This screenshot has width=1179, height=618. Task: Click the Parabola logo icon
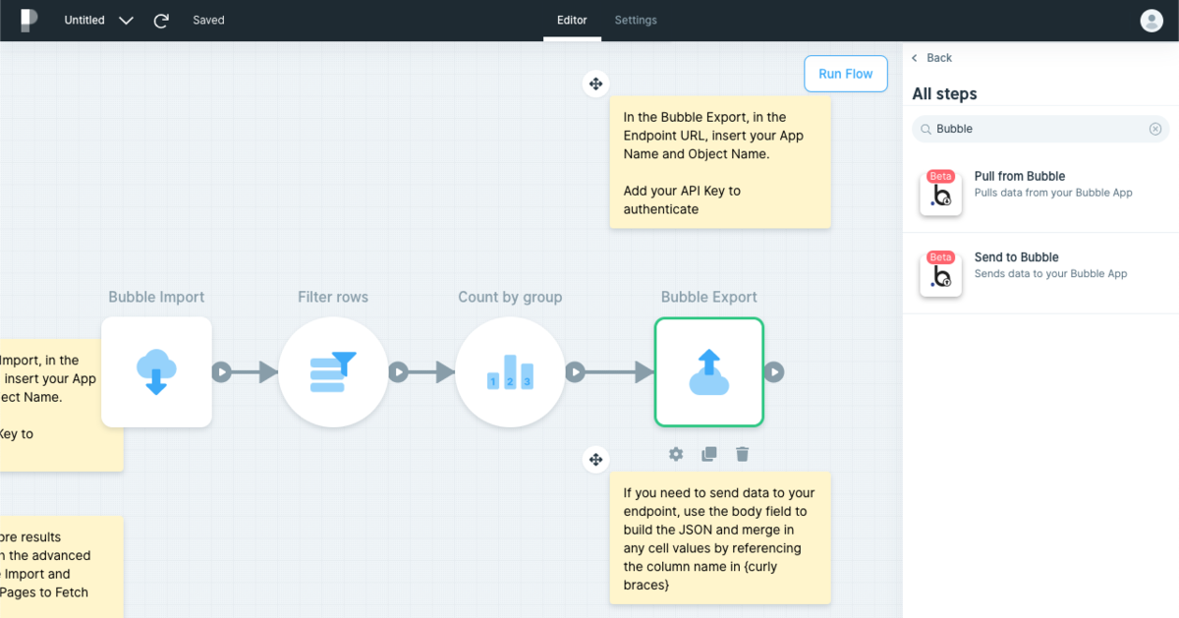pyautogui.click(x=29, y=20)
